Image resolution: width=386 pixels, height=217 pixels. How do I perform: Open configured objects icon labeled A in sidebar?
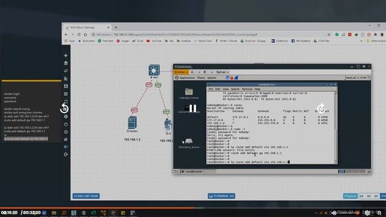tap(66, 86)
